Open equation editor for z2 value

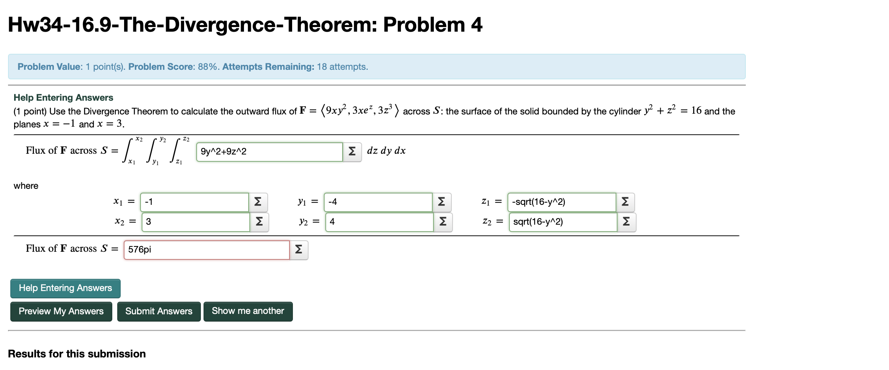click(x=625, y=222)
